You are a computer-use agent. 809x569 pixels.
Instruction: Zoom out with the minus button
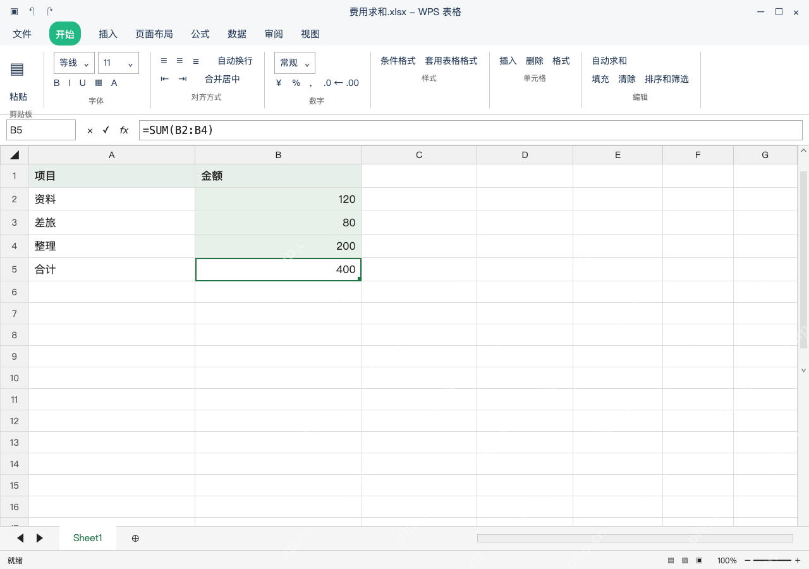(748, 560)
